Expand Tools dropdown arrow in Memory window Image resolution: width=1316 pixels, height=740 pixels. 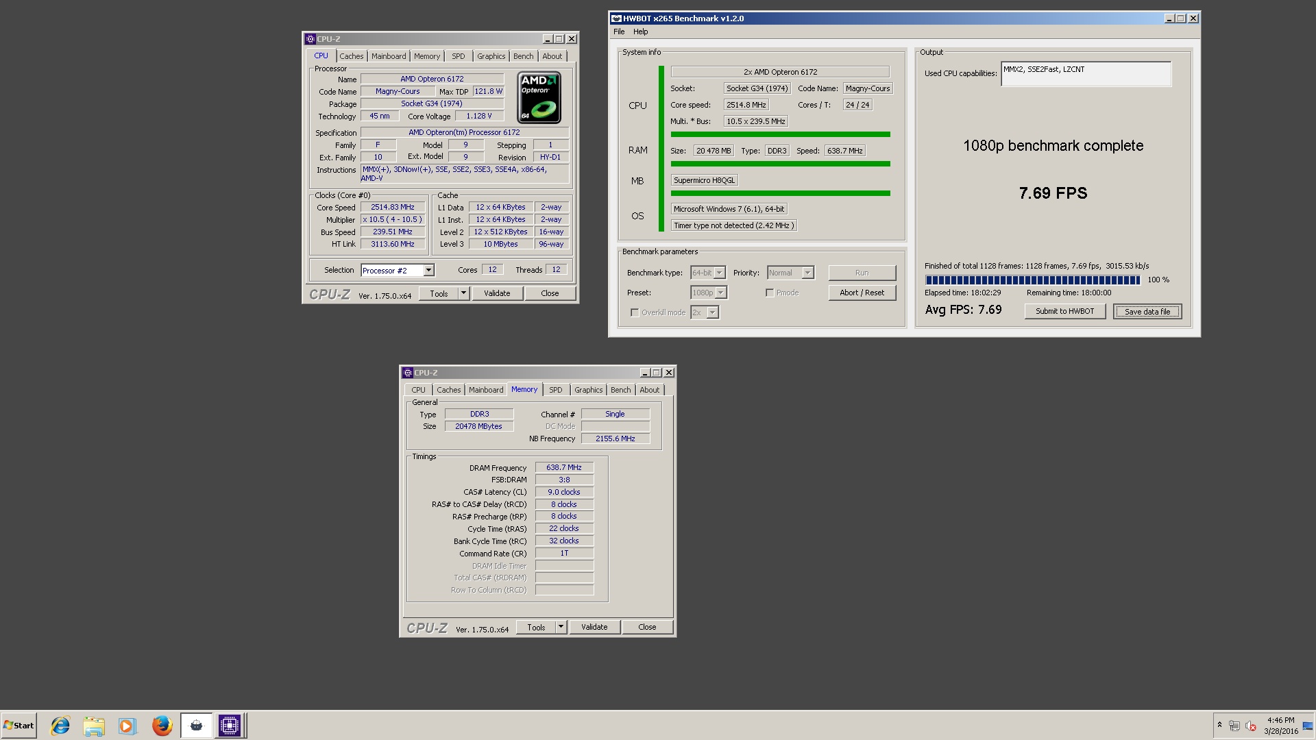point(561,627)
